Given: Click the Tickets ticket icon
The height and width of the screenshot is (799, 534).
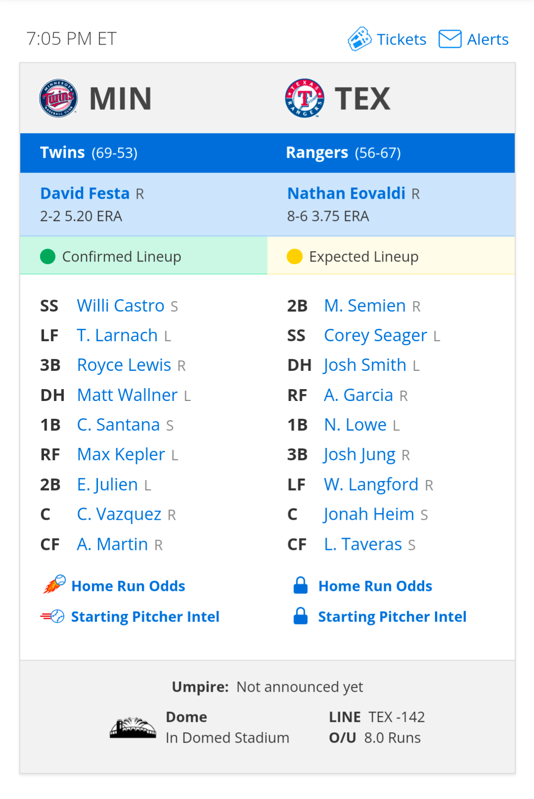Looking at the screenshot, I should point(359,39).
